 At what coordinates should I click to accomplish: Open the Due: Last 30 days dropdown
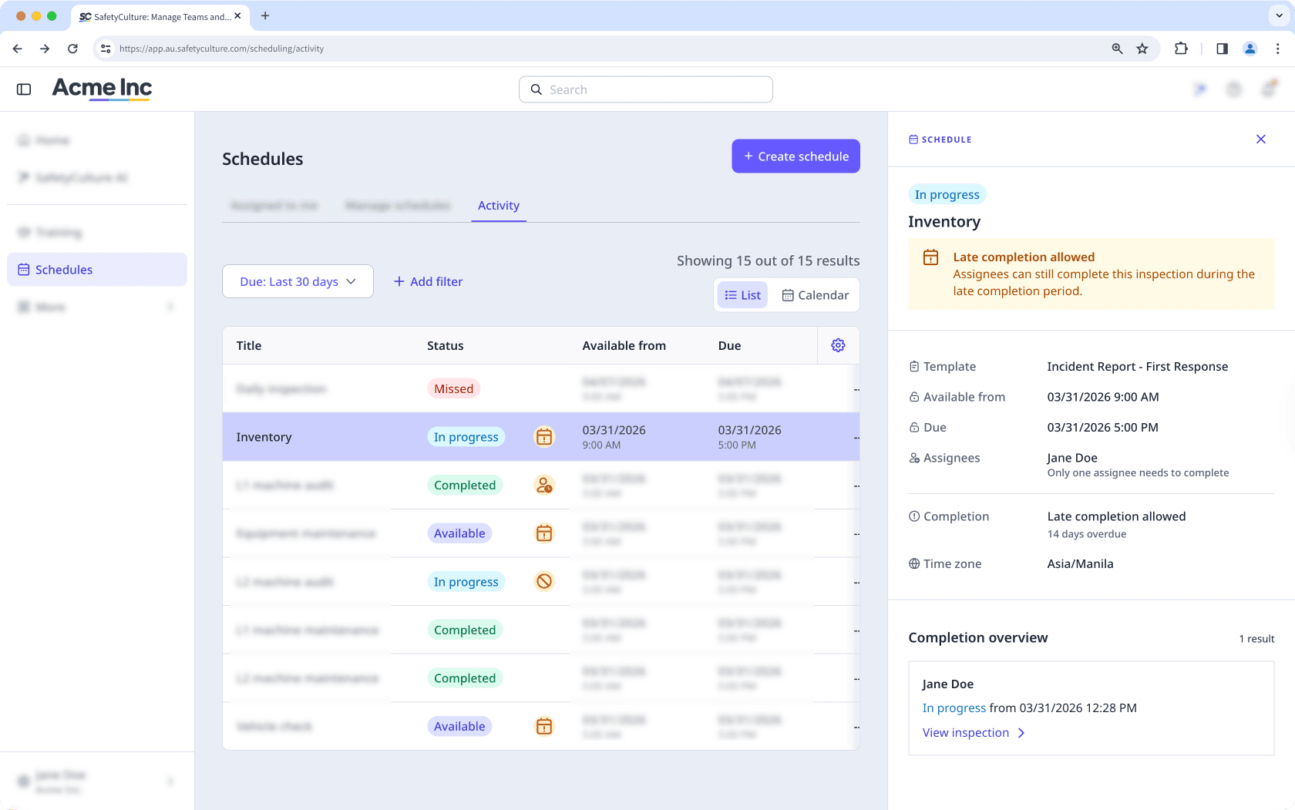click(298, 282)
